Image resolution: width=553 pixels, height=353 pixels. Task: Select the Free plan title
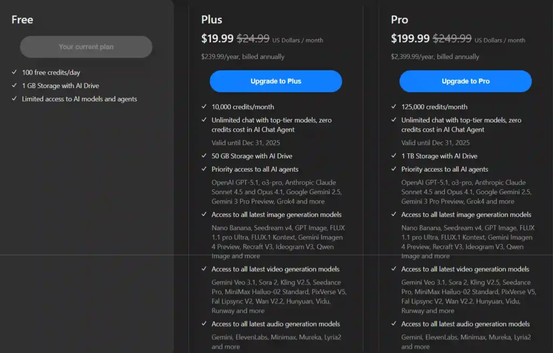pos(22,19)
